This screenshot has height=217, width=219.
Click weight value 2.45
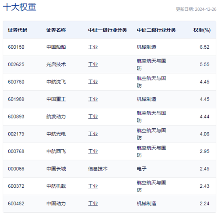pos(204,169)
